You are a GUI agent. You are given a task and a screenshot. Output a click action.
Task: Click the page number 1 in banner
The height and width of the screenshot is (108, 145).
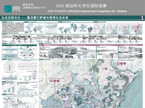142,18
